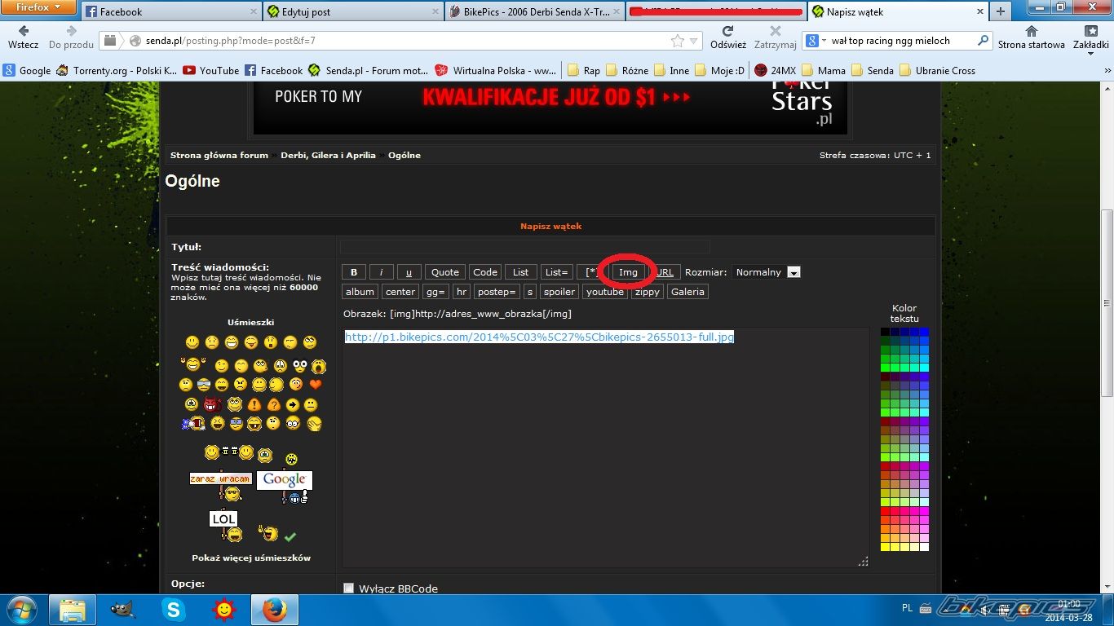
Task: Open GIMP from the taskbar
Action: coord(122,610)
